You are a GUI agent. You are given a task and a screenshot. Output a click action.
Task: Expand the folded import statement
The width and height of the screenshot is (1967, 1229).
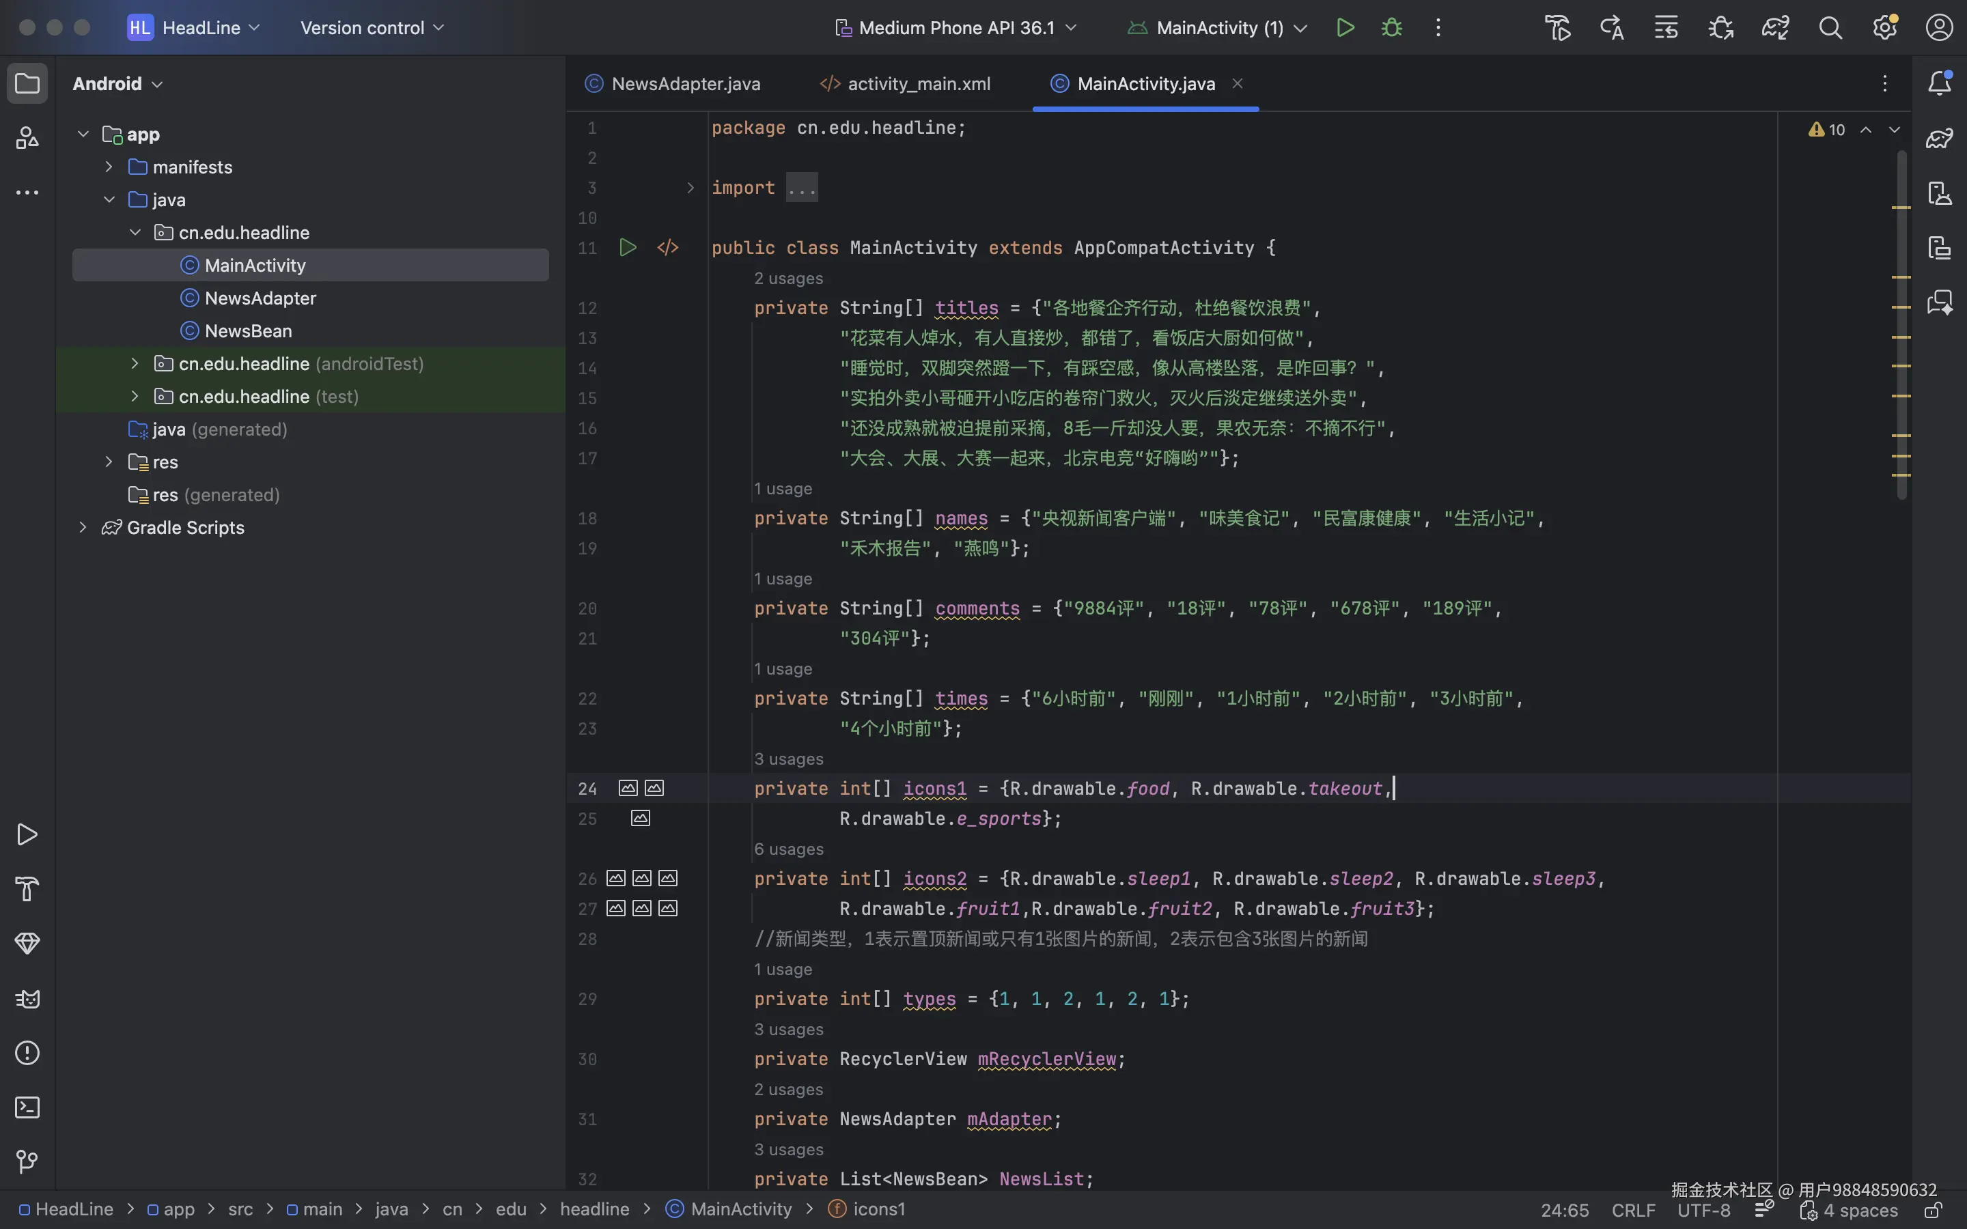pyautogui.click(x=690, y=188)
